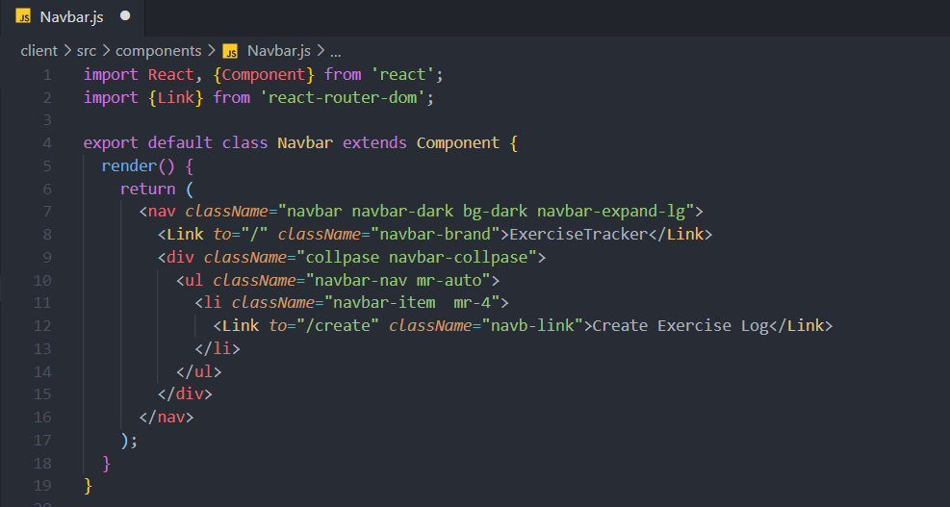Click Navbar.js in the breadcrumb path
Screen dimensions: 950x507
tap(277, 51)
